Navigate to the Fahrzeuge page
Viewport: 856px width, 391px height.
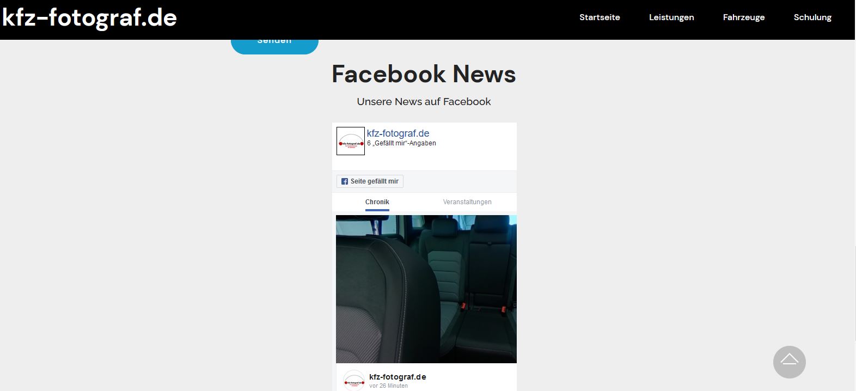[743, 17]
